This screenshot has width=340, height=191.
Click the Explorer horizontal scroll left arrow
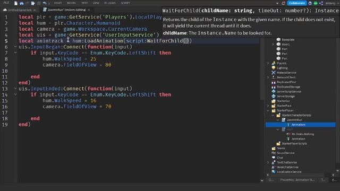(267, 175)
